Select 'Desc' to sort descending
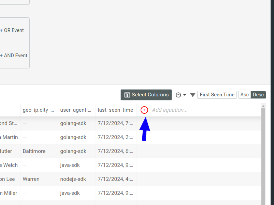Screen dimensions: 274x205 (x=258, y=95)
